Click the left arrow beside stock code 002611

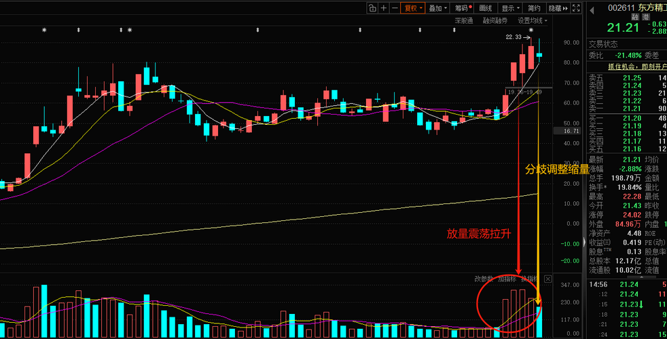[592, 11]
